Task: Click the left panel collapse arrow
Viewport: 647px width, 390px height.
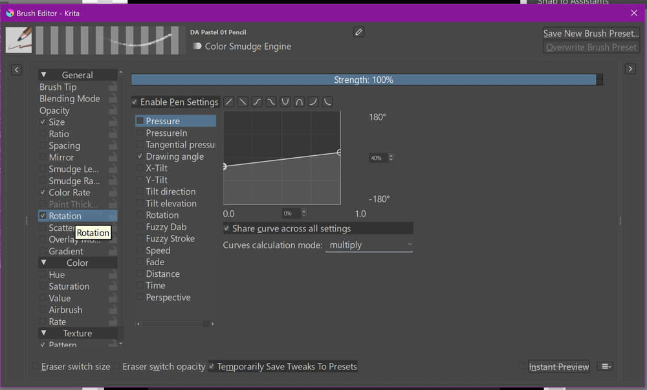Action: 17,70
